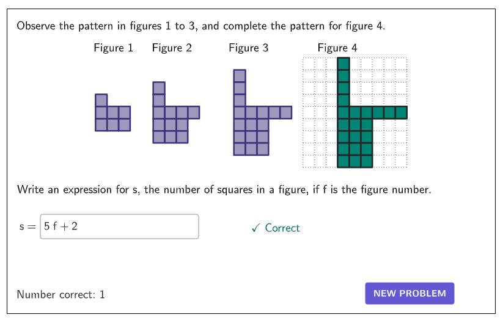Click the empty top-left grid cell in Figure 4
The height and width of the screenshot is (320, 503).
coord(309,64)
